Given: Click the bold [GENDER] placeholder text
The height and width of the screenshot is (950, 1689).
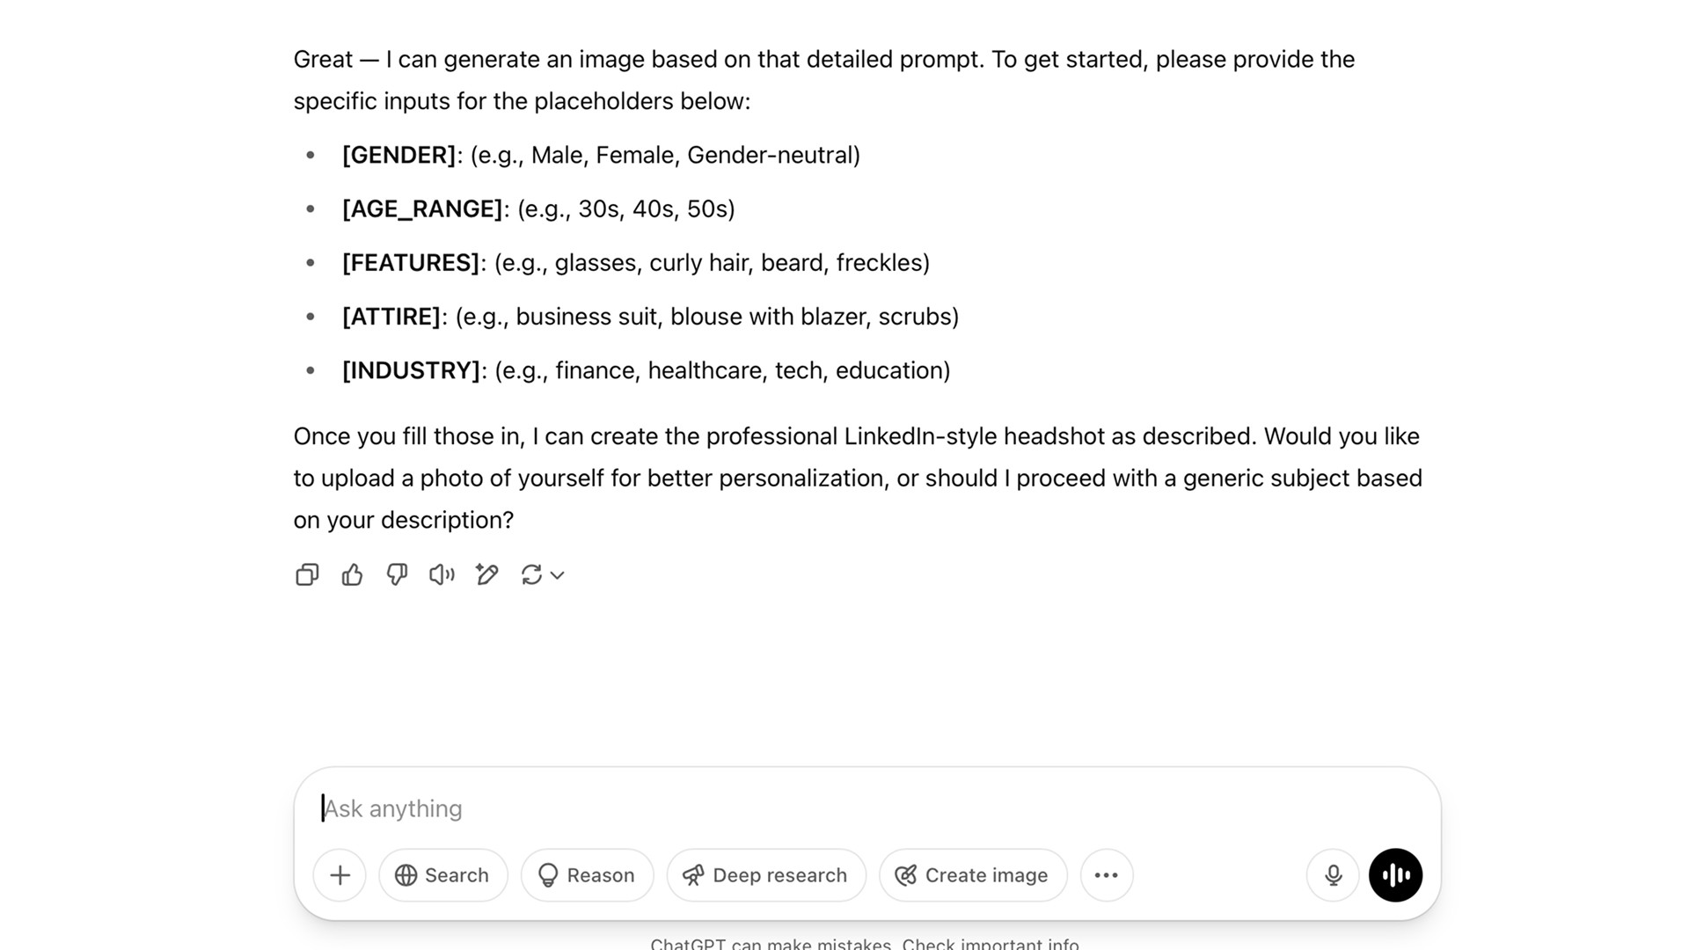Looking at the screenshot, I should 399,156.
